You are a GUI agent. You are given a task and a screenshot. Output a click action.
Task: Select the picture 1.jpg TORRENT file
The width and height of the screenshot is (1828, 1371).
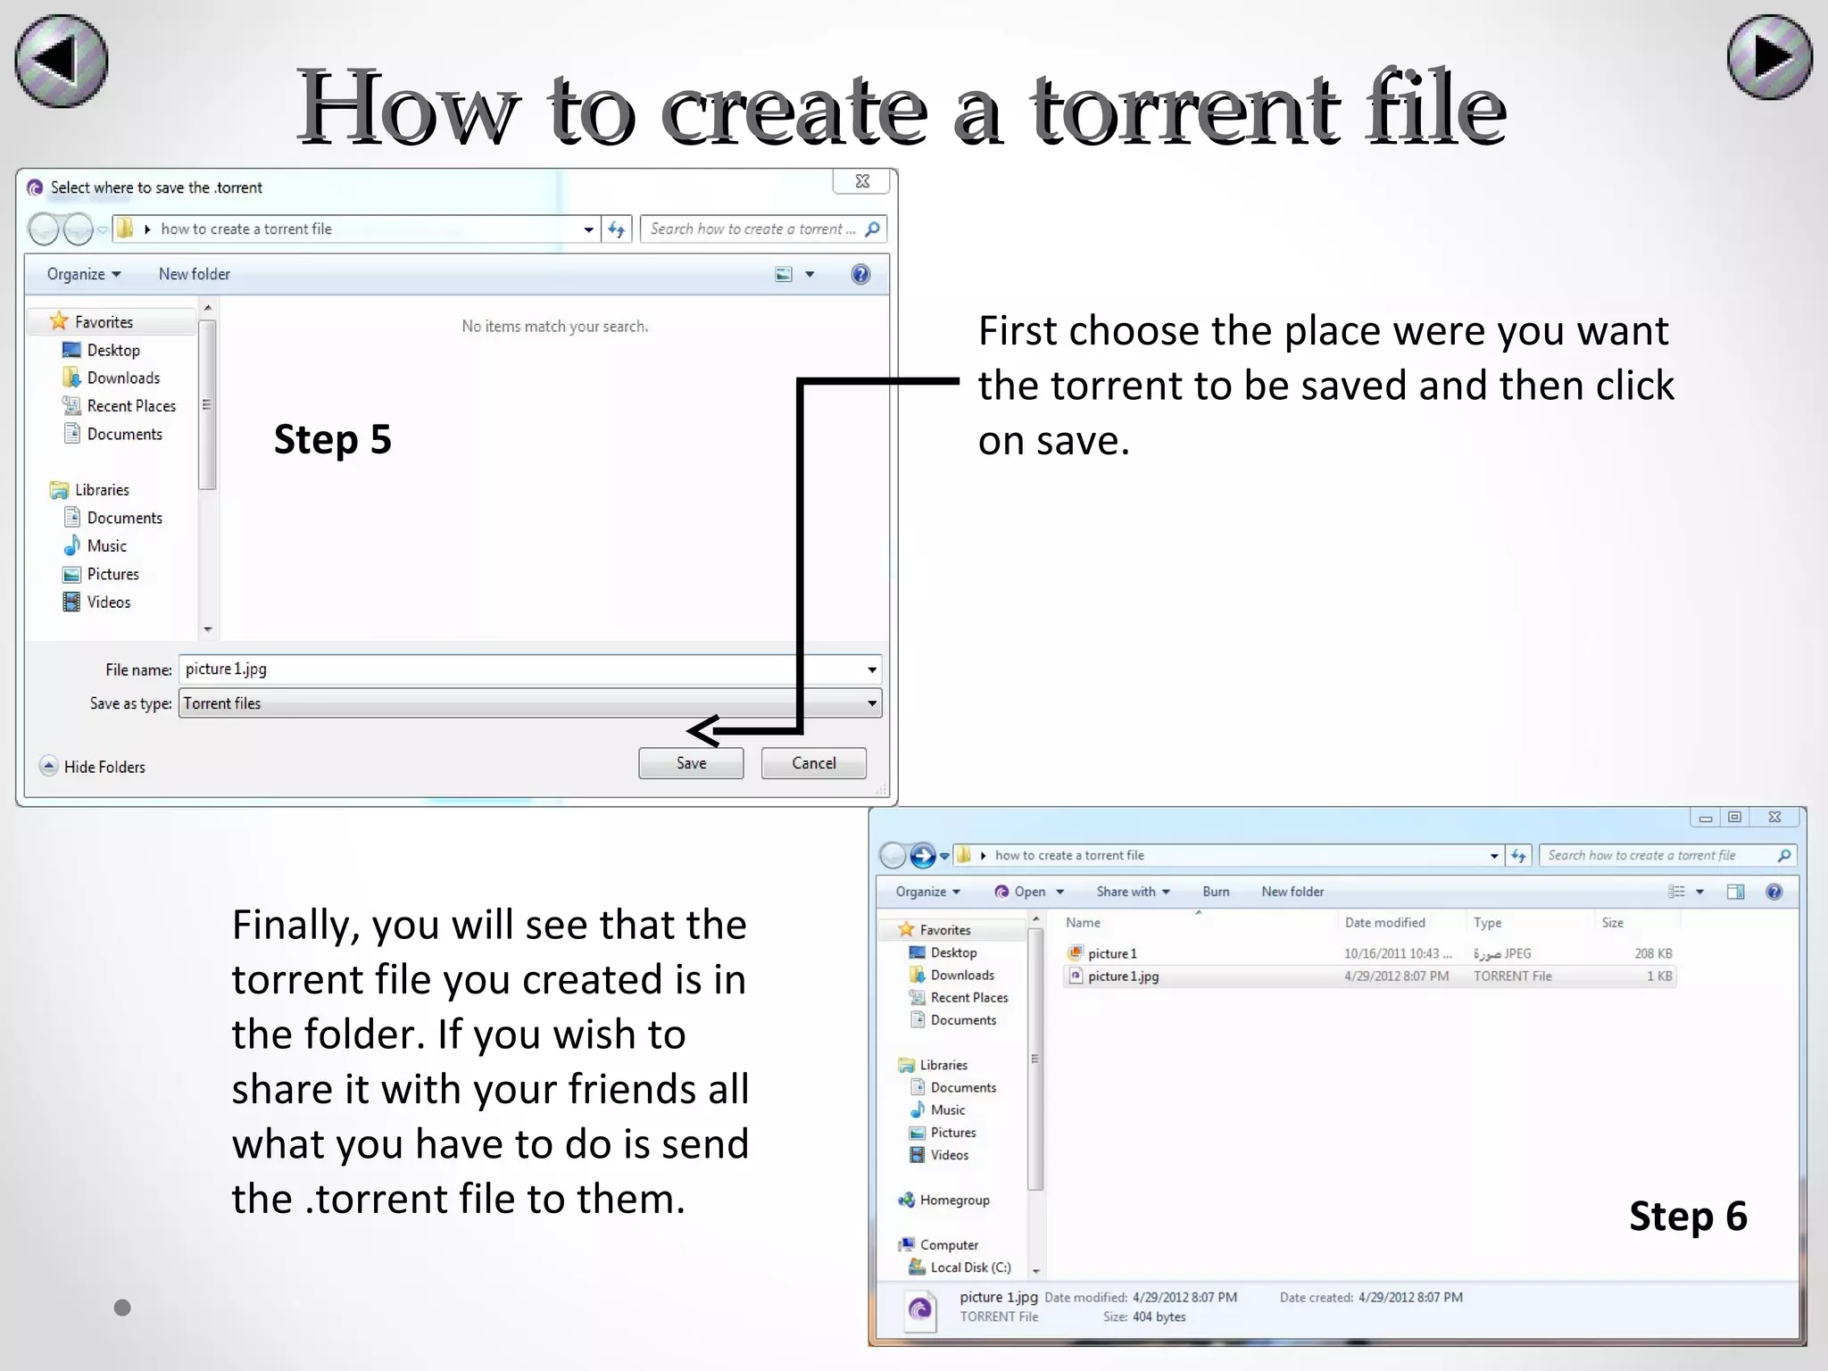pyautogui.click(x=1370, y=976)
